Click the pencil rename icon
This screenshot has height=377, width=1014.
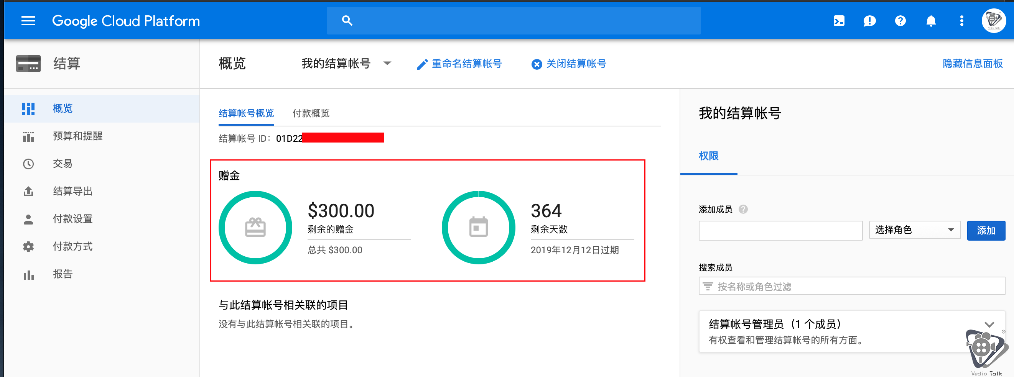(x=422, y=64)
